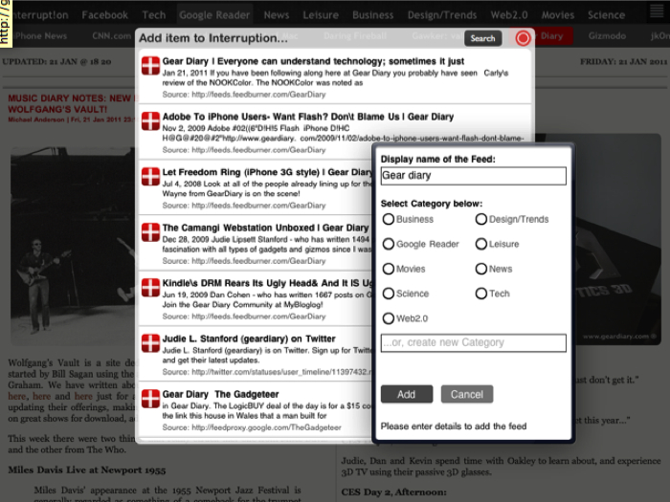Switch to the Tech top tab
Viewport: 670px width, 502px height.
(154, 15)
